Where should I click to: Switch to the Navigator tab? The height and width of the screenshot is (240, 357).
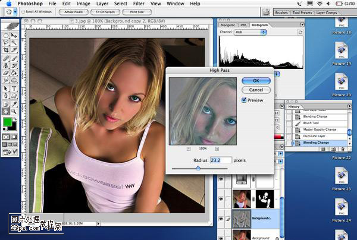click(x=228, y=25)
